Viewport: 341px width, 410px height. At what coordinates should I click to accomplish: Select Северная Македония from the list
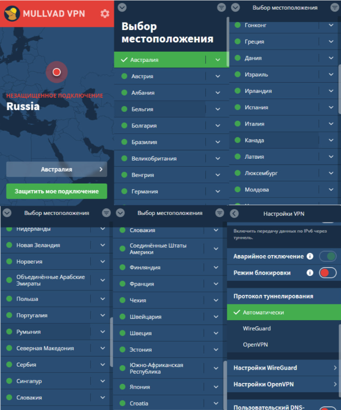pyautogui.click(x=46, y=348)
